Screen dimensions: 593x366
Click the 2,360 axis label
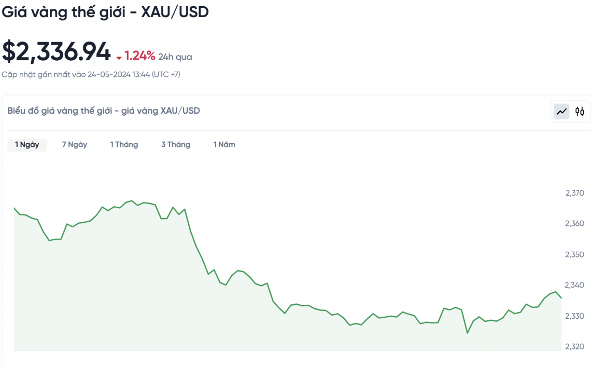click(x=574, y=224)
